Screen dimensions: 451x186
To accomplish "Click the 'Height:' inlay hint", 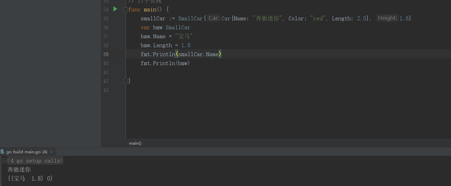I will (387, 18).
